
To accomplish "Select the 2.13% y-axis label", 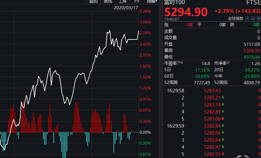I will coord(145,55).
